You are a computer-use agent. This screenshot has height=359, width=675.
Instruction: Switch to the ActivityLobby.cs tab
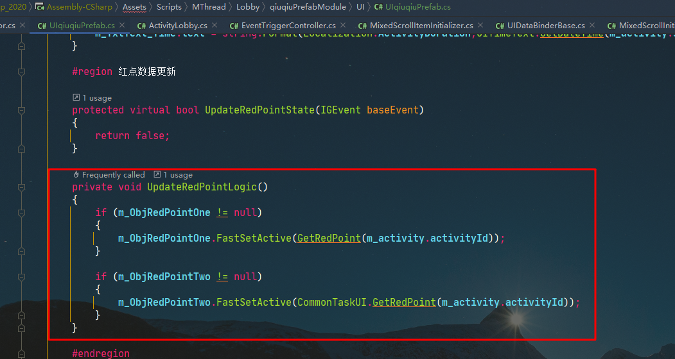click(x=178, y=26)
